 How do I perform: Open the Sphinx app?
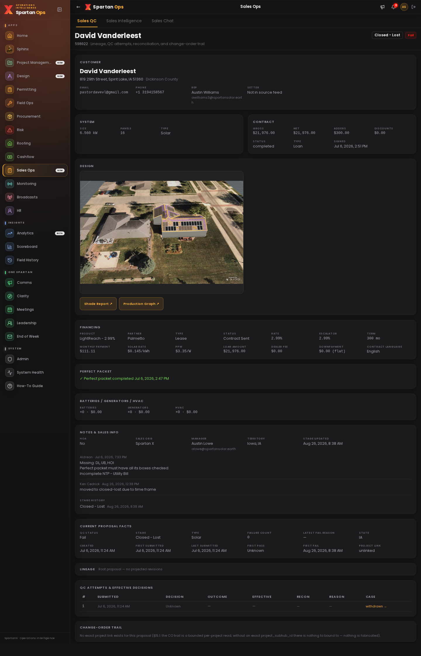35,49
